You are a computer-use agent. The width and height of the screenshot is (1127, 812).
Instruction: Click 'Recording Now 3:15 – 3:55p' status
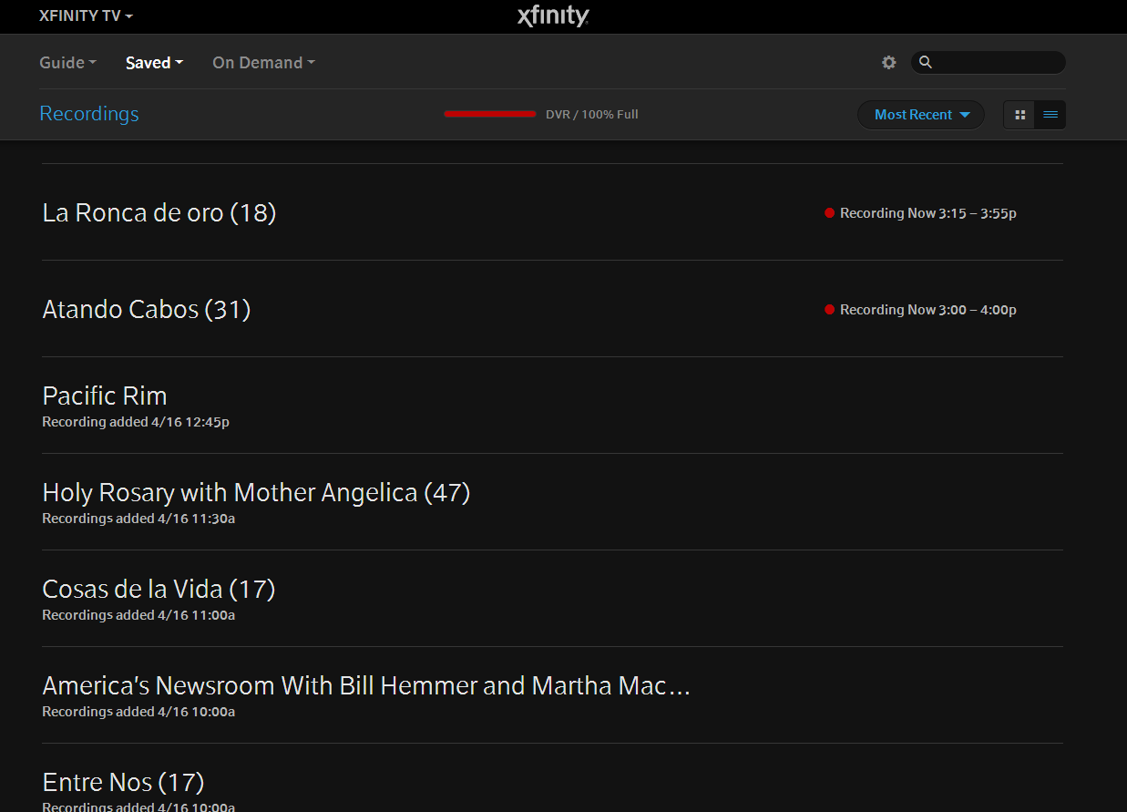(x=928, y=213)
